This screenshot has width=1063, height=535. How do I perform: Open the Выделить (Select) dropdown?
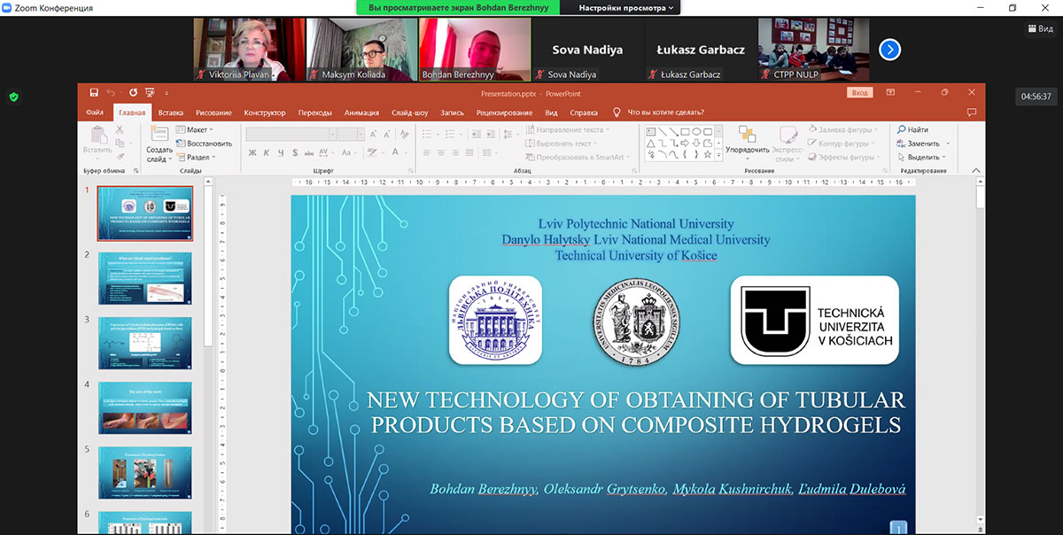click(x=924, y=157)
